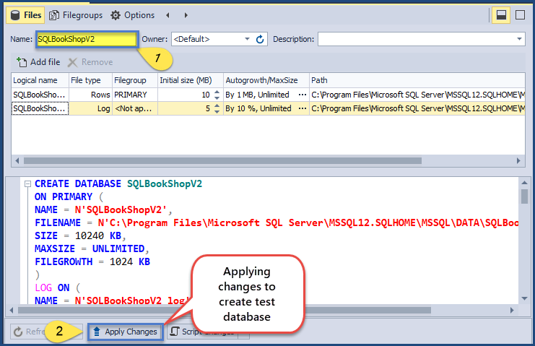Select the Log file logical name cell
This screenshot has height=346, width=535.
point(40,108)
